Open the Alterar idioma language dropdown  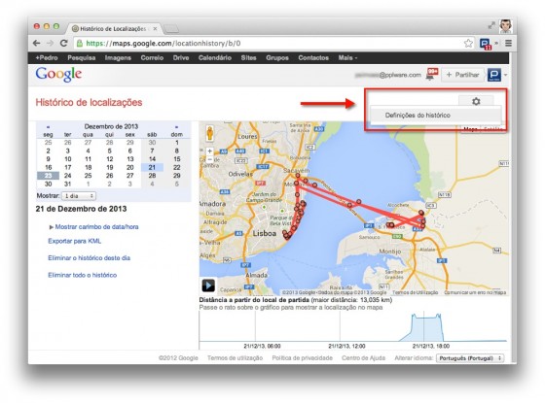pos(470,358)
